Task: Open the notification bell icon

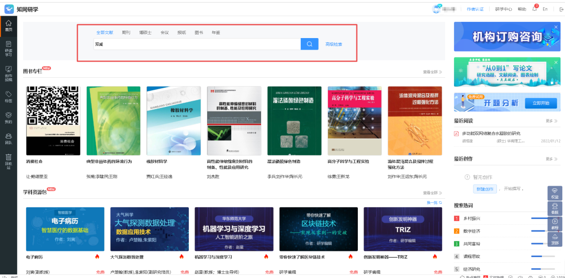Action: [x=535, y=9]
